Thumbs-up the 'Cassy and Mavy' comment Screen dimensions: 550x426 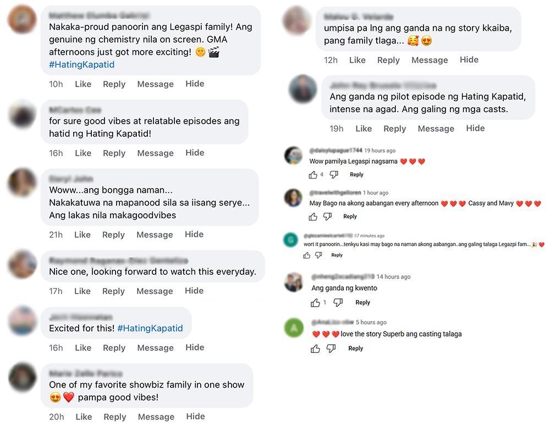pyautogui.click(x=313, y=217)
